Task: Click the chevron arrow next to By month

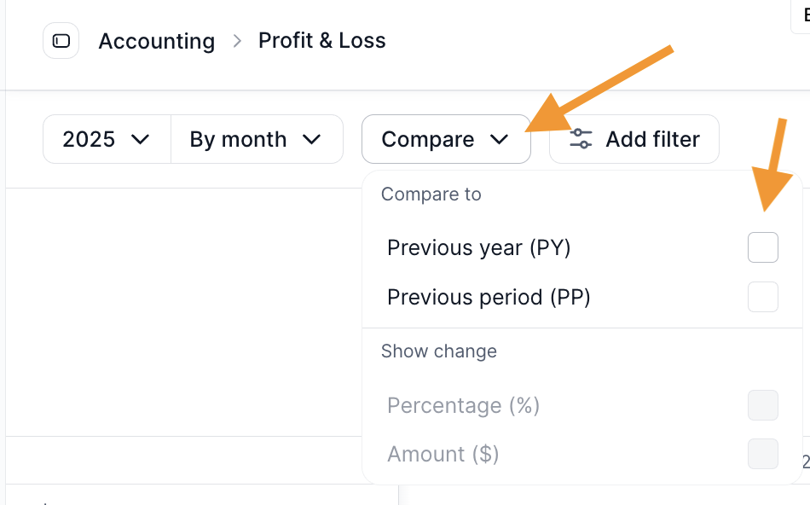Action: [x=311, y=139]
